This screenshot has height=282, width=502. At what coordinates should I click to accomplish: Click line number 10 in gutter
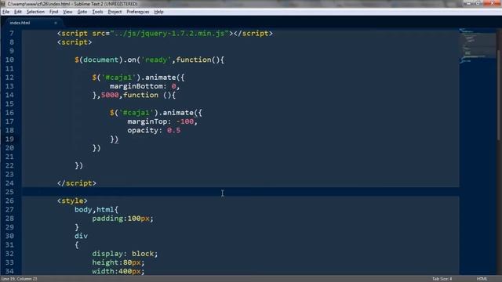point(9,60)
